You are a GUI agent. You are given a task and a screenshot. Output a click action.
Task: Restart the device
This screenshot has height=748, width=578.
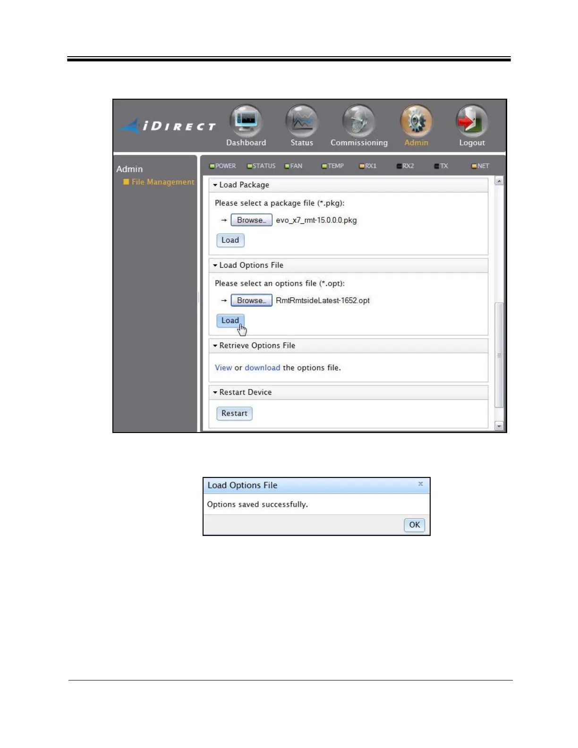coord(234,413)
